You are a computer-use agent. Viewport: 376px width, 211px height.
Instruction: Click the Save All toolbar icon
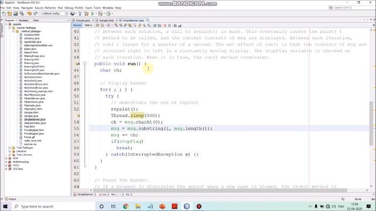tap(22, 13)
